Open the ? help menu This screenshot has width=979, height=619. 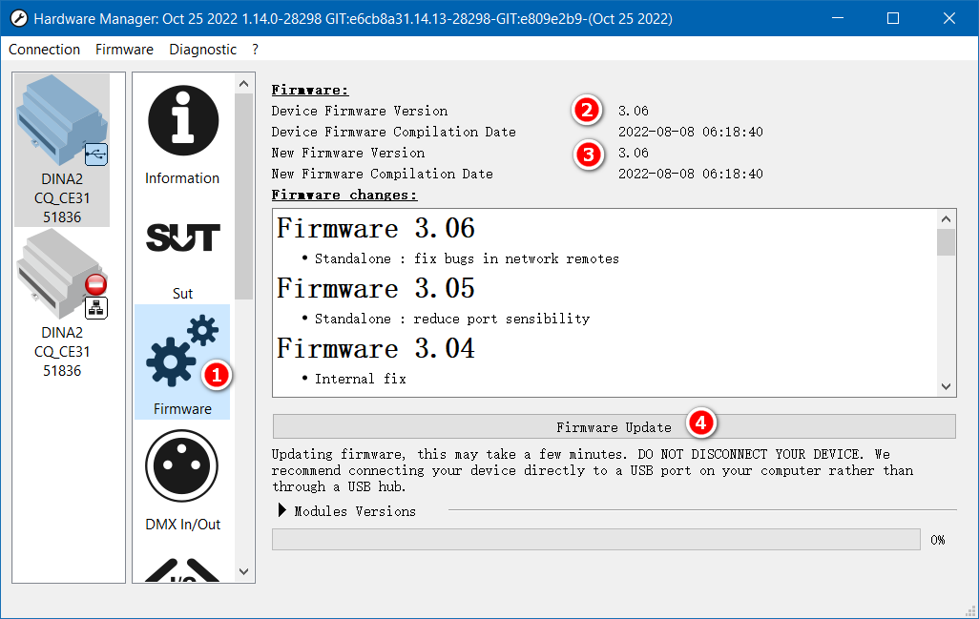(255, 50)
